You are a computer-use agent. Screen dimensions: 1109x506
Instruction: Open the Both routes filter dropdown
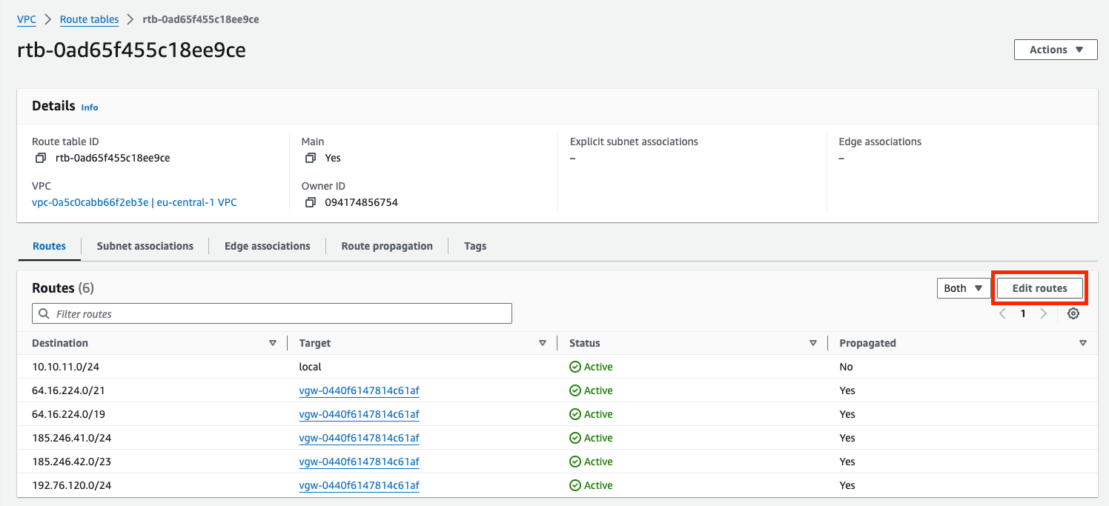tap(963, 287)
